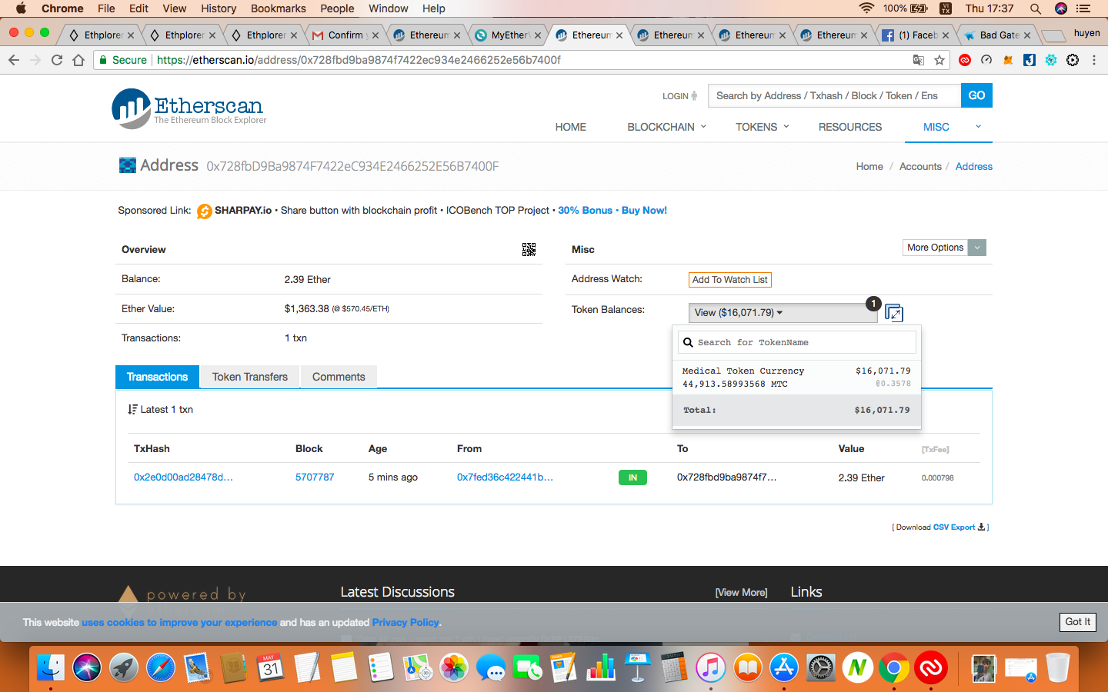Click the download icon beside CSV Export
Image resolution: width=1108 pixels, height=692 pixels.
pos(981,527)
